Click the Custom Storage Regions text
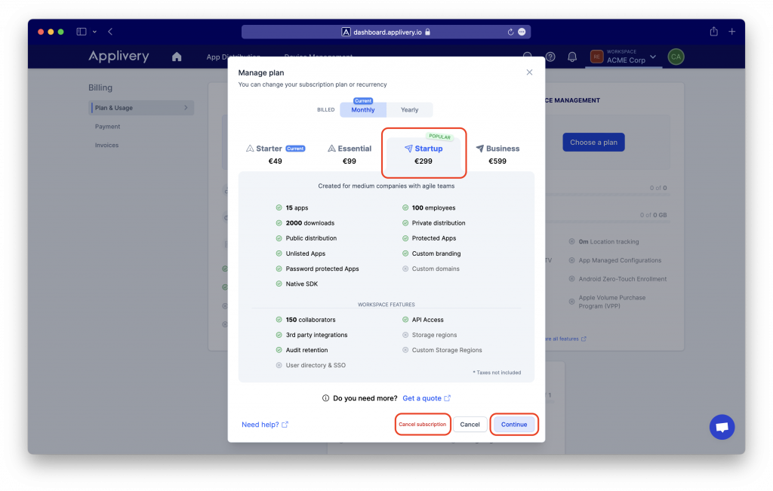Viewport: 773px width, 491px height. coord(447,350)
